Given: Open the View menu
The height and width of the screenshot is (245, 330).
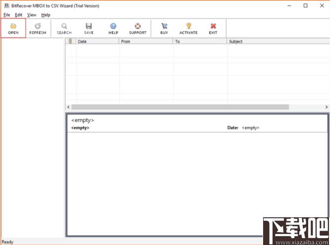Looking at the screenshot, I should [32, 15].
